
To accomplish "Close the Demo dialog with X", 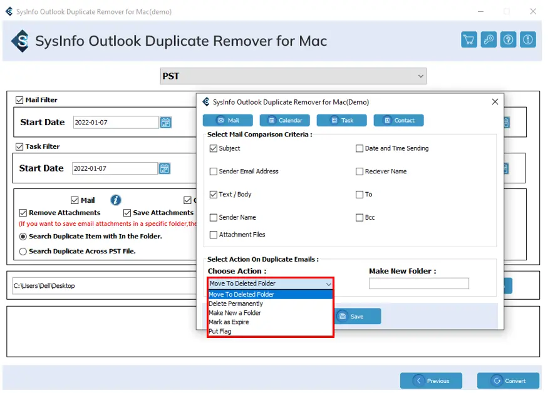I will 495,101.
